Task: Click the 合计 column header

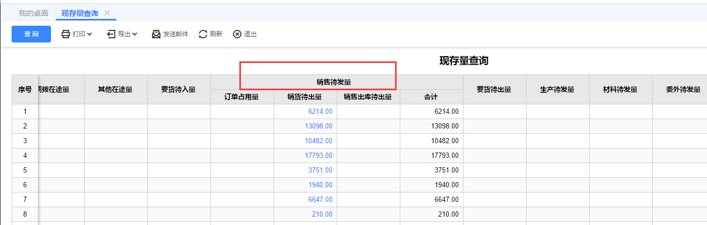Action: coord(431,97)
